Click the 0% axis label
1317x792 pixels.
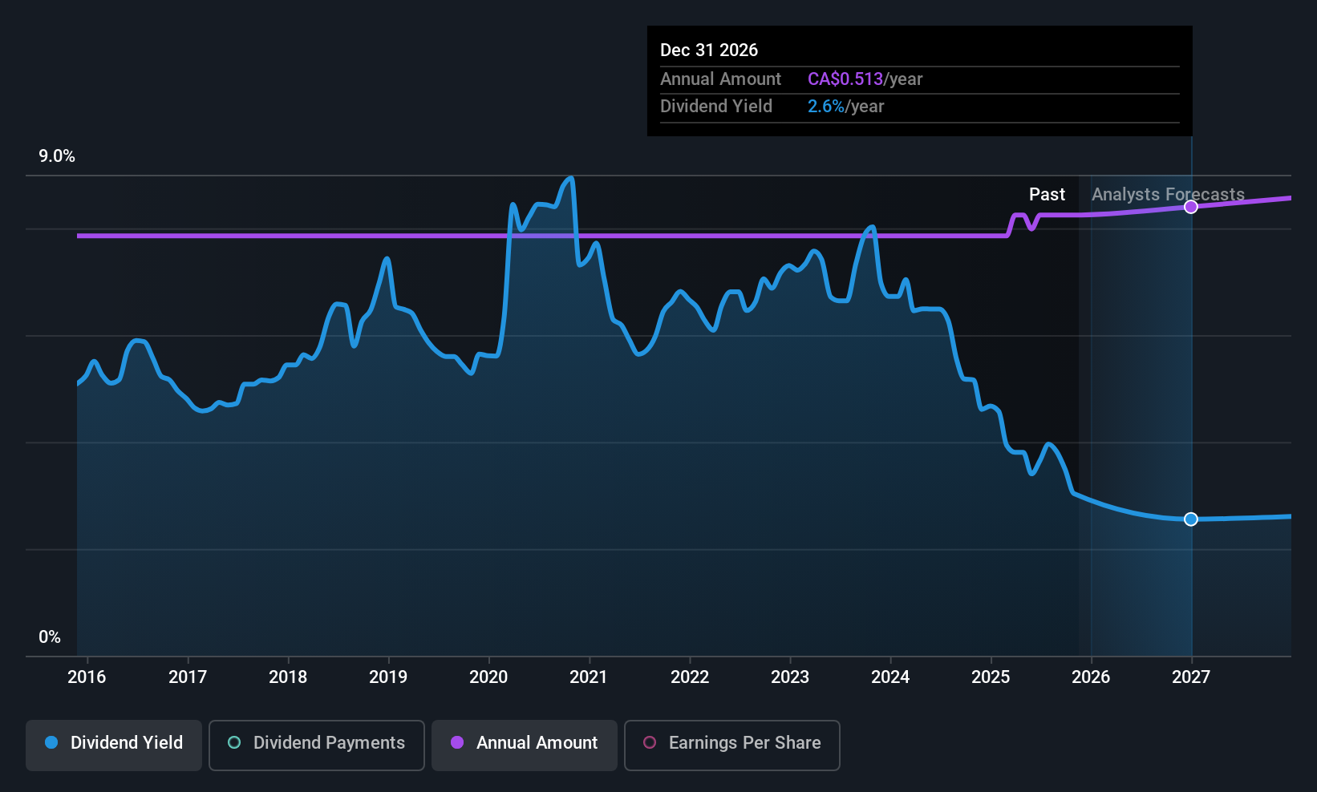(49, 636)
